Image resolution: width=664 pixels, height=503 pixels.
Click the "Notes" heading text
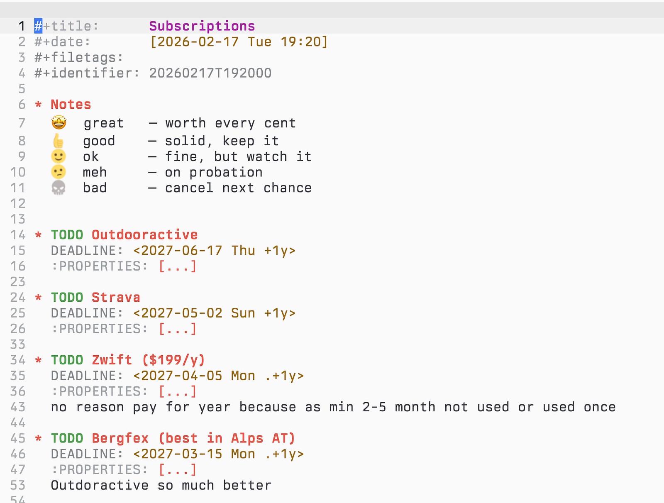[71, 105]
